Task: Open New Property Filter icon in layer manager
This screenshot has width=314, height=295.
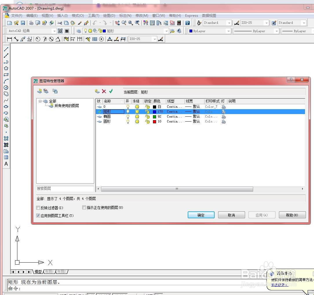Action: (39, 91)
